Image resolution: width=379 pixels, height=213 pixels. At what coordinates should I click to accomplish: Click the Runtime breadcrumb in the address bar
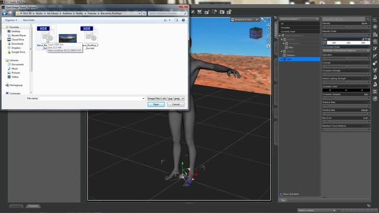[x=67, y=13]
